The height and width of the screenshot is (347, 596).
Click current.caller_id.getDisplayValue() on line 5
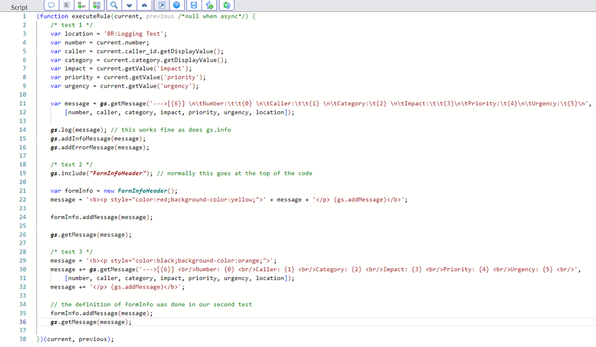[x=160, y=52]
